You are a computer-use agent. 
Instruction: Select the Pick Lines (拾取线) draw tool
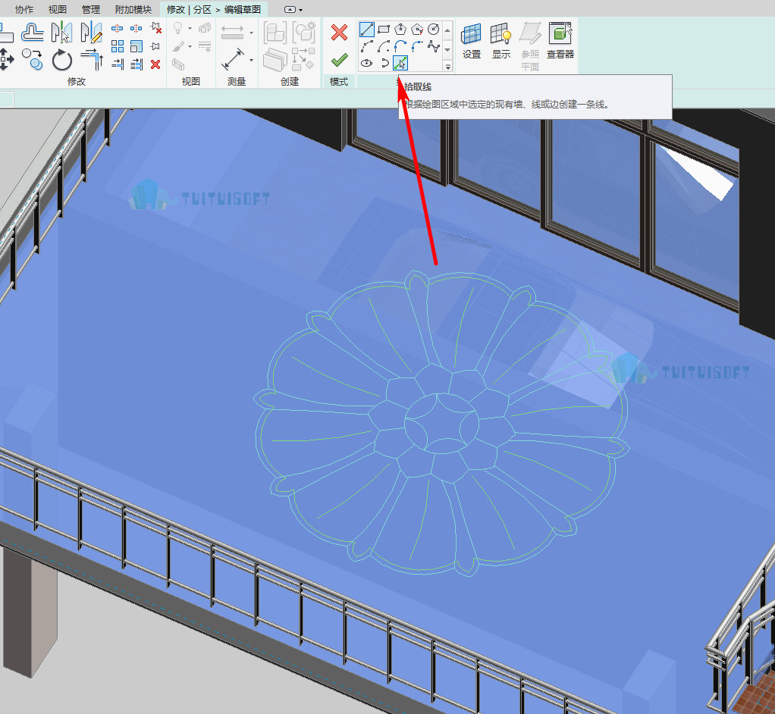400,63
